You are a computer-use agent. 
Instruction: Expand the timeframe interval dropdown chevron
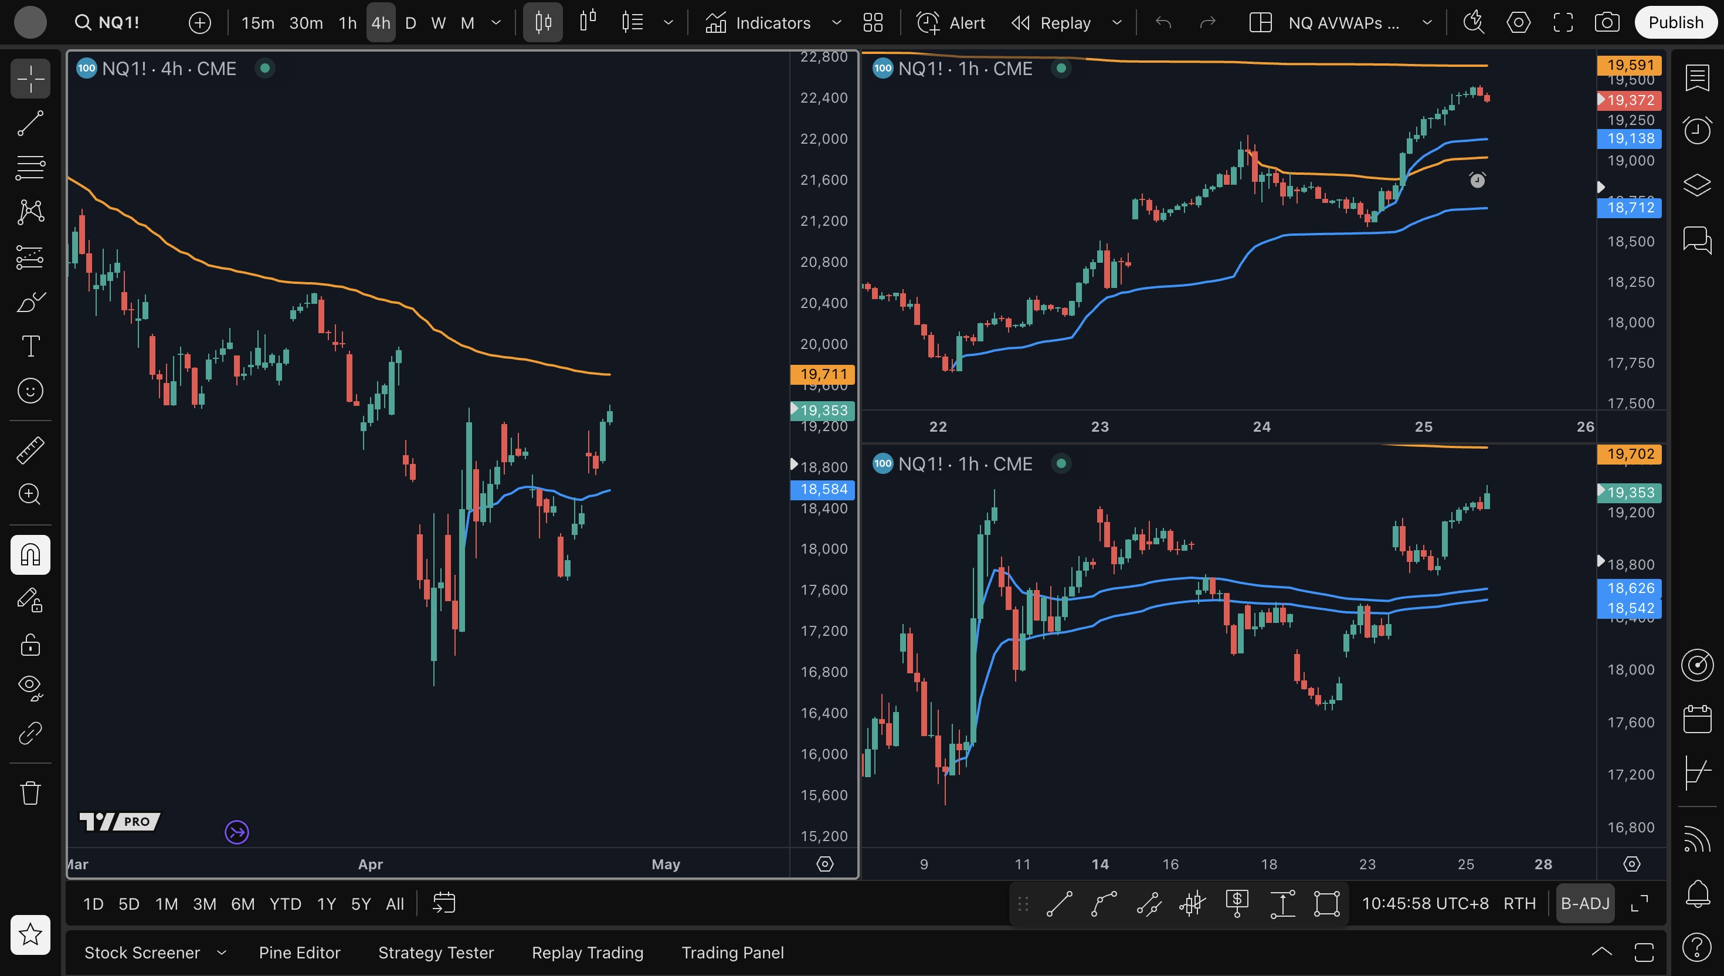point(496,23)
